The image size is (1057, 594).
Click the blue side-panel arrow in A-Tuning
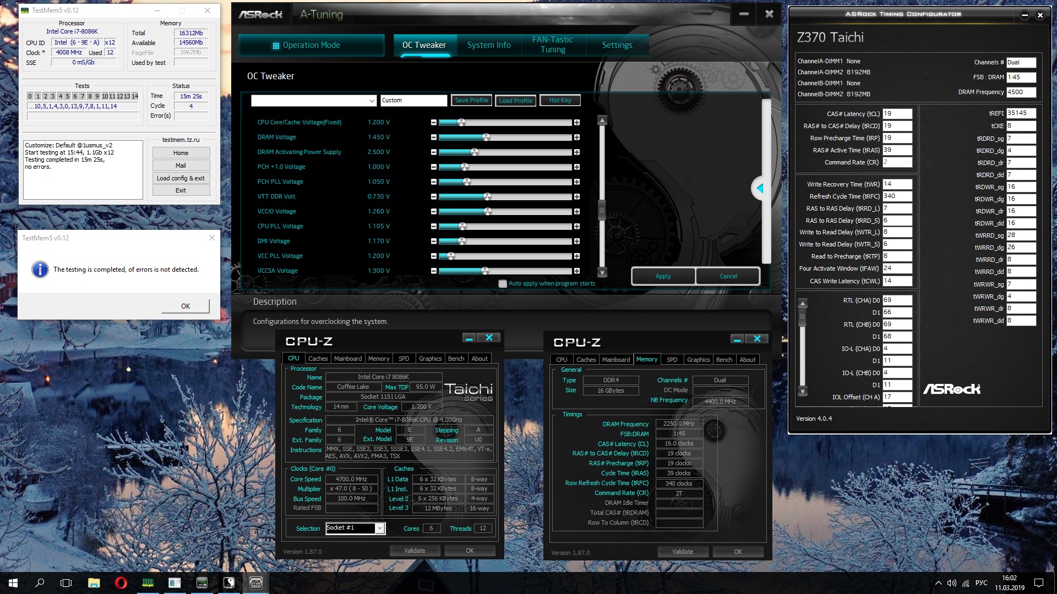pos(760,188)
